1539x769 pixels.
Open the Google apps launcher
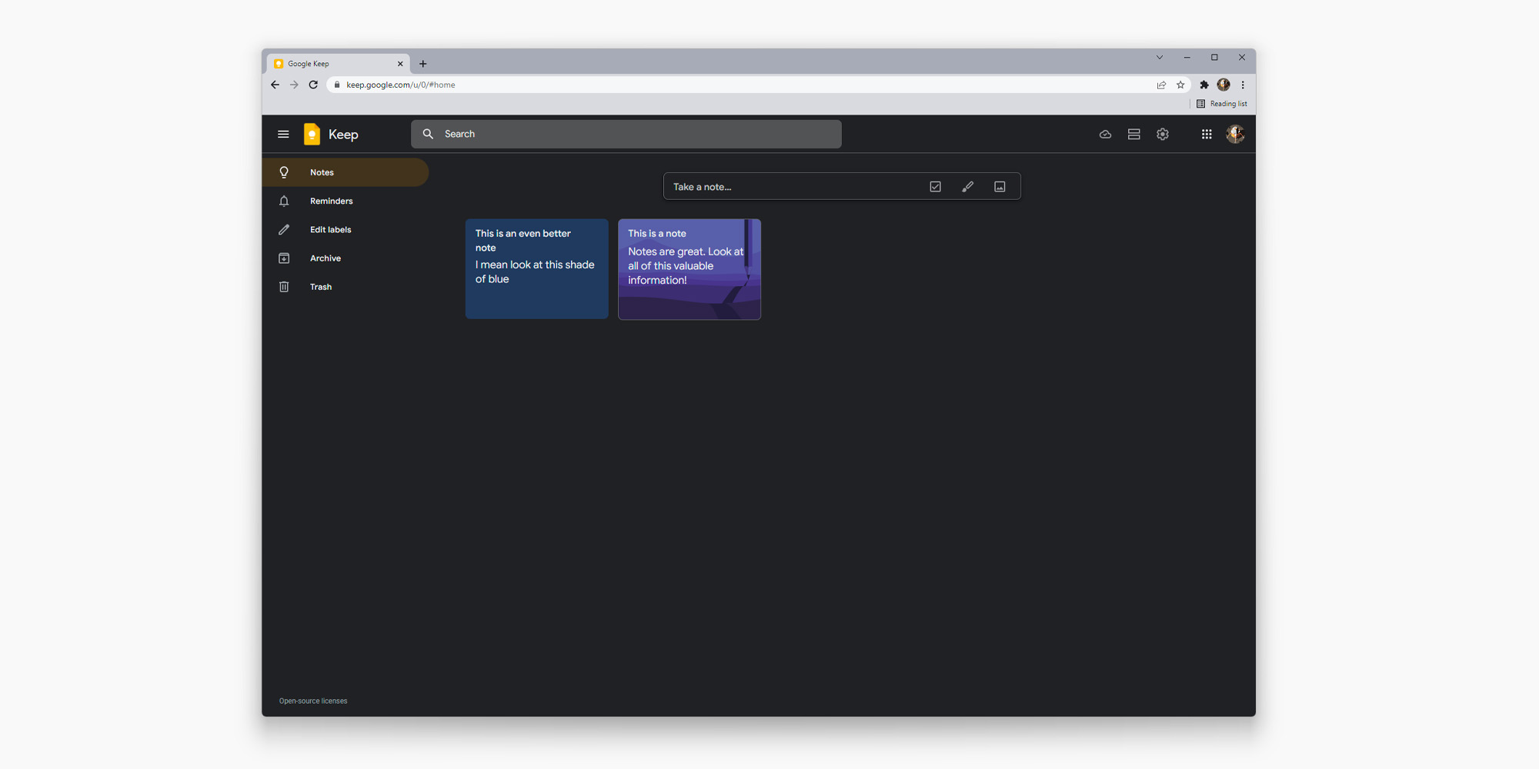click(1206, 134)
